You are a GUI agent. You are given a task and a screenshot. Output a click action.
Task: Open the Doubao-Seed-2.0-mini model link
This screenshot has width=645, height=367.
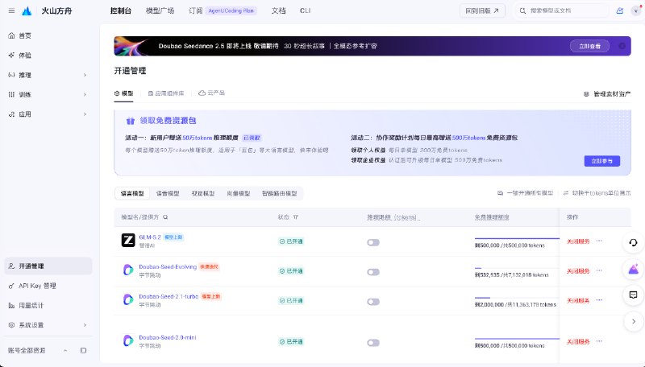click(x=168, y=337)
